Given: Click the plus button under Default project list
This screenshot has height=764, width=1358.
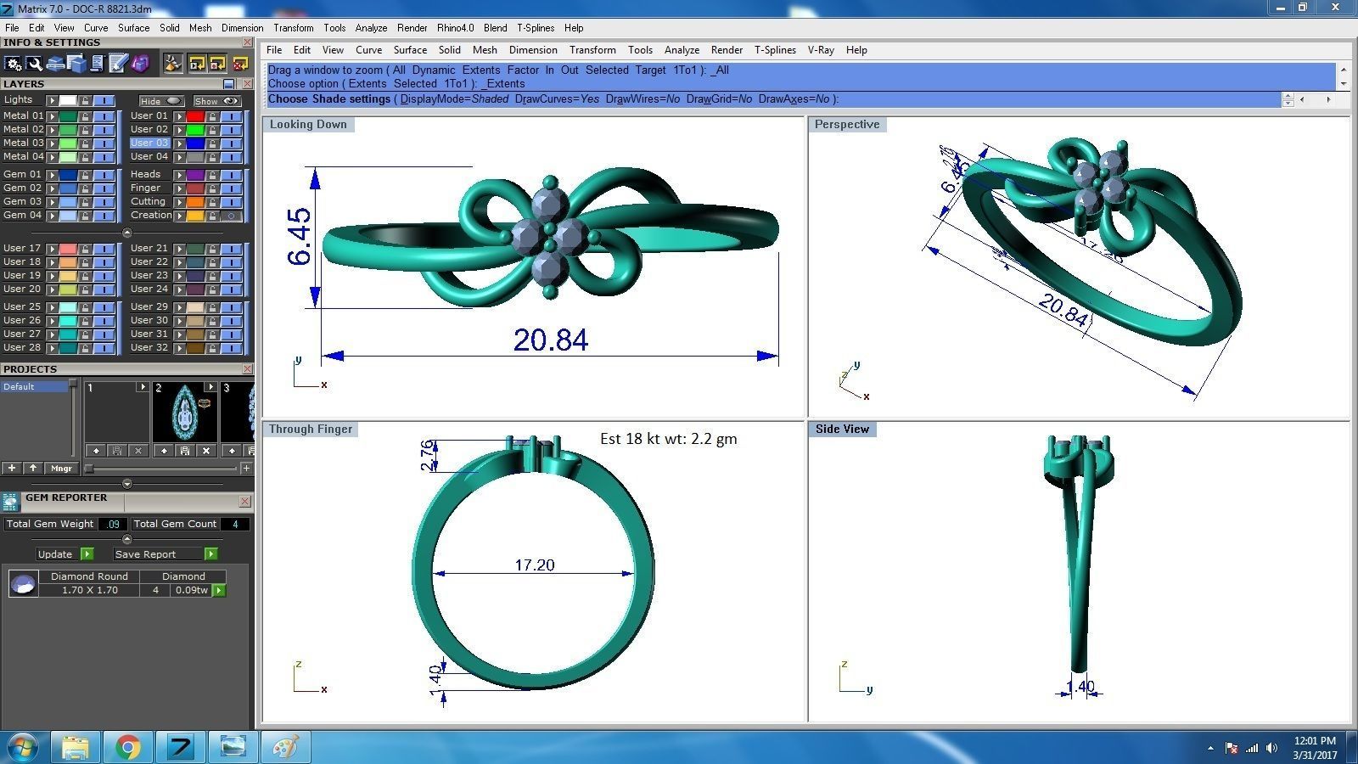Looking at the screenshot, I should (x=12, y=468).
